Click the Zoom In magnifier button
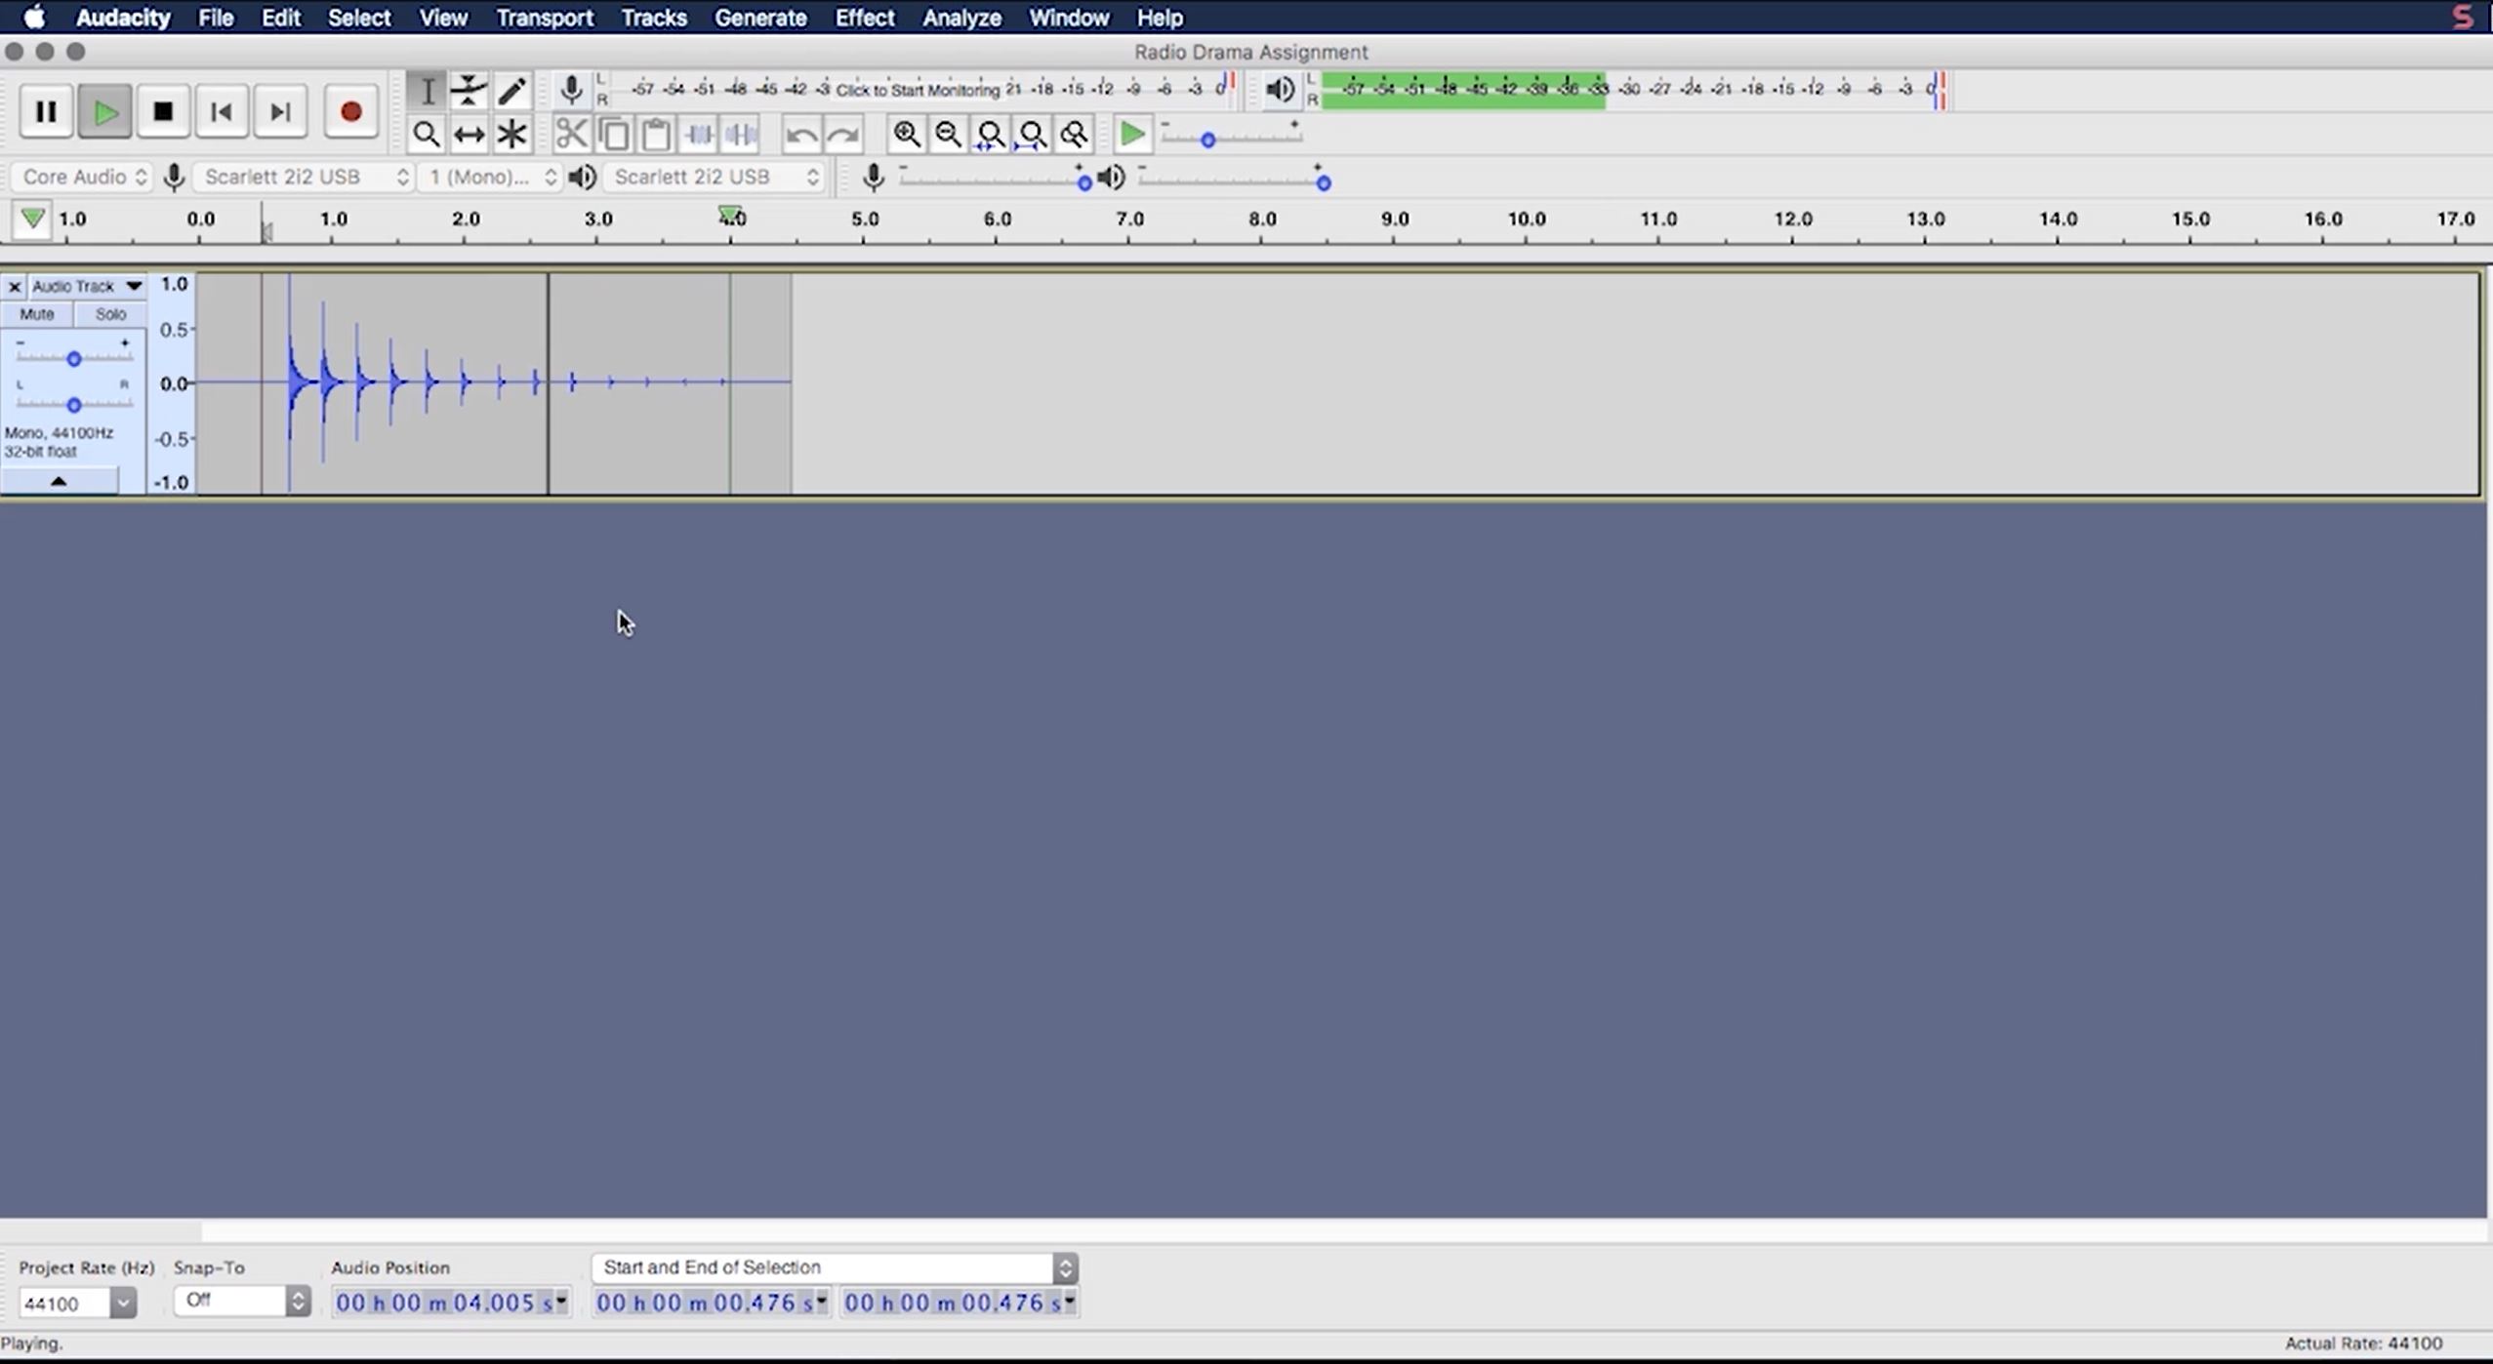The width and height of the screenshot is (2493, 1364). click(x=906, y=135)
